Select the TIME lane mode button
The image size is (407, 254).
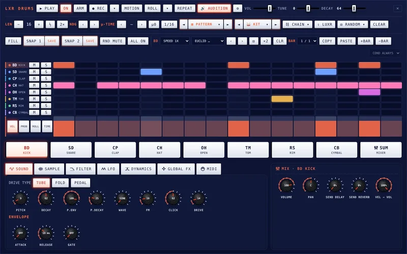[x=47, y=126]
